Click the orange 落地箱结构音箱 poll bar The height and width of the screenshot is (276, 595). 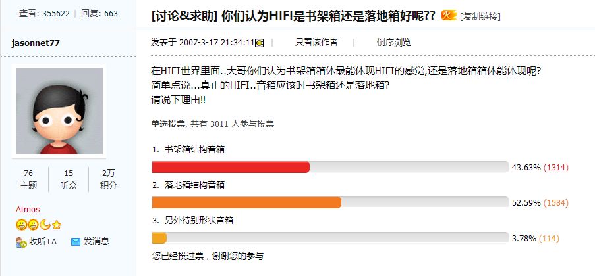[246, 202]
